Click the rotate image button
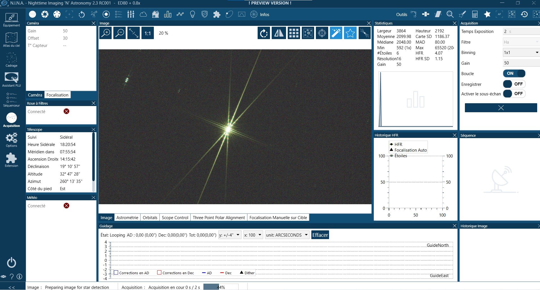 (x=264, y=33)
